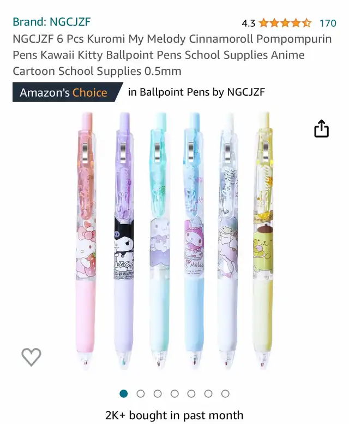Go to second image carousel dot
Viewport: 349px width, 424px height.
(x=141, y=394)
